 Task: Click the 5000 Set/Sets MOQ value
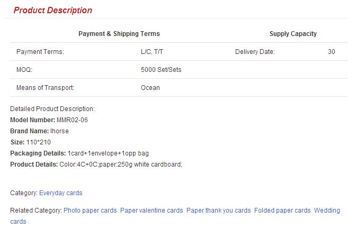coord(161,70)
